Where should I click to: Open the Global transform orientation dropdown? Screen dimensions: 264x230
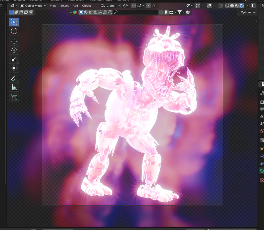[111, 6]
